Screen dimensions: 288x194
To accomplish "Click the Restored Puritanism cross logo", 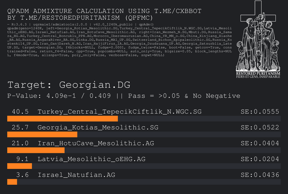I will [x=258, y=36].
